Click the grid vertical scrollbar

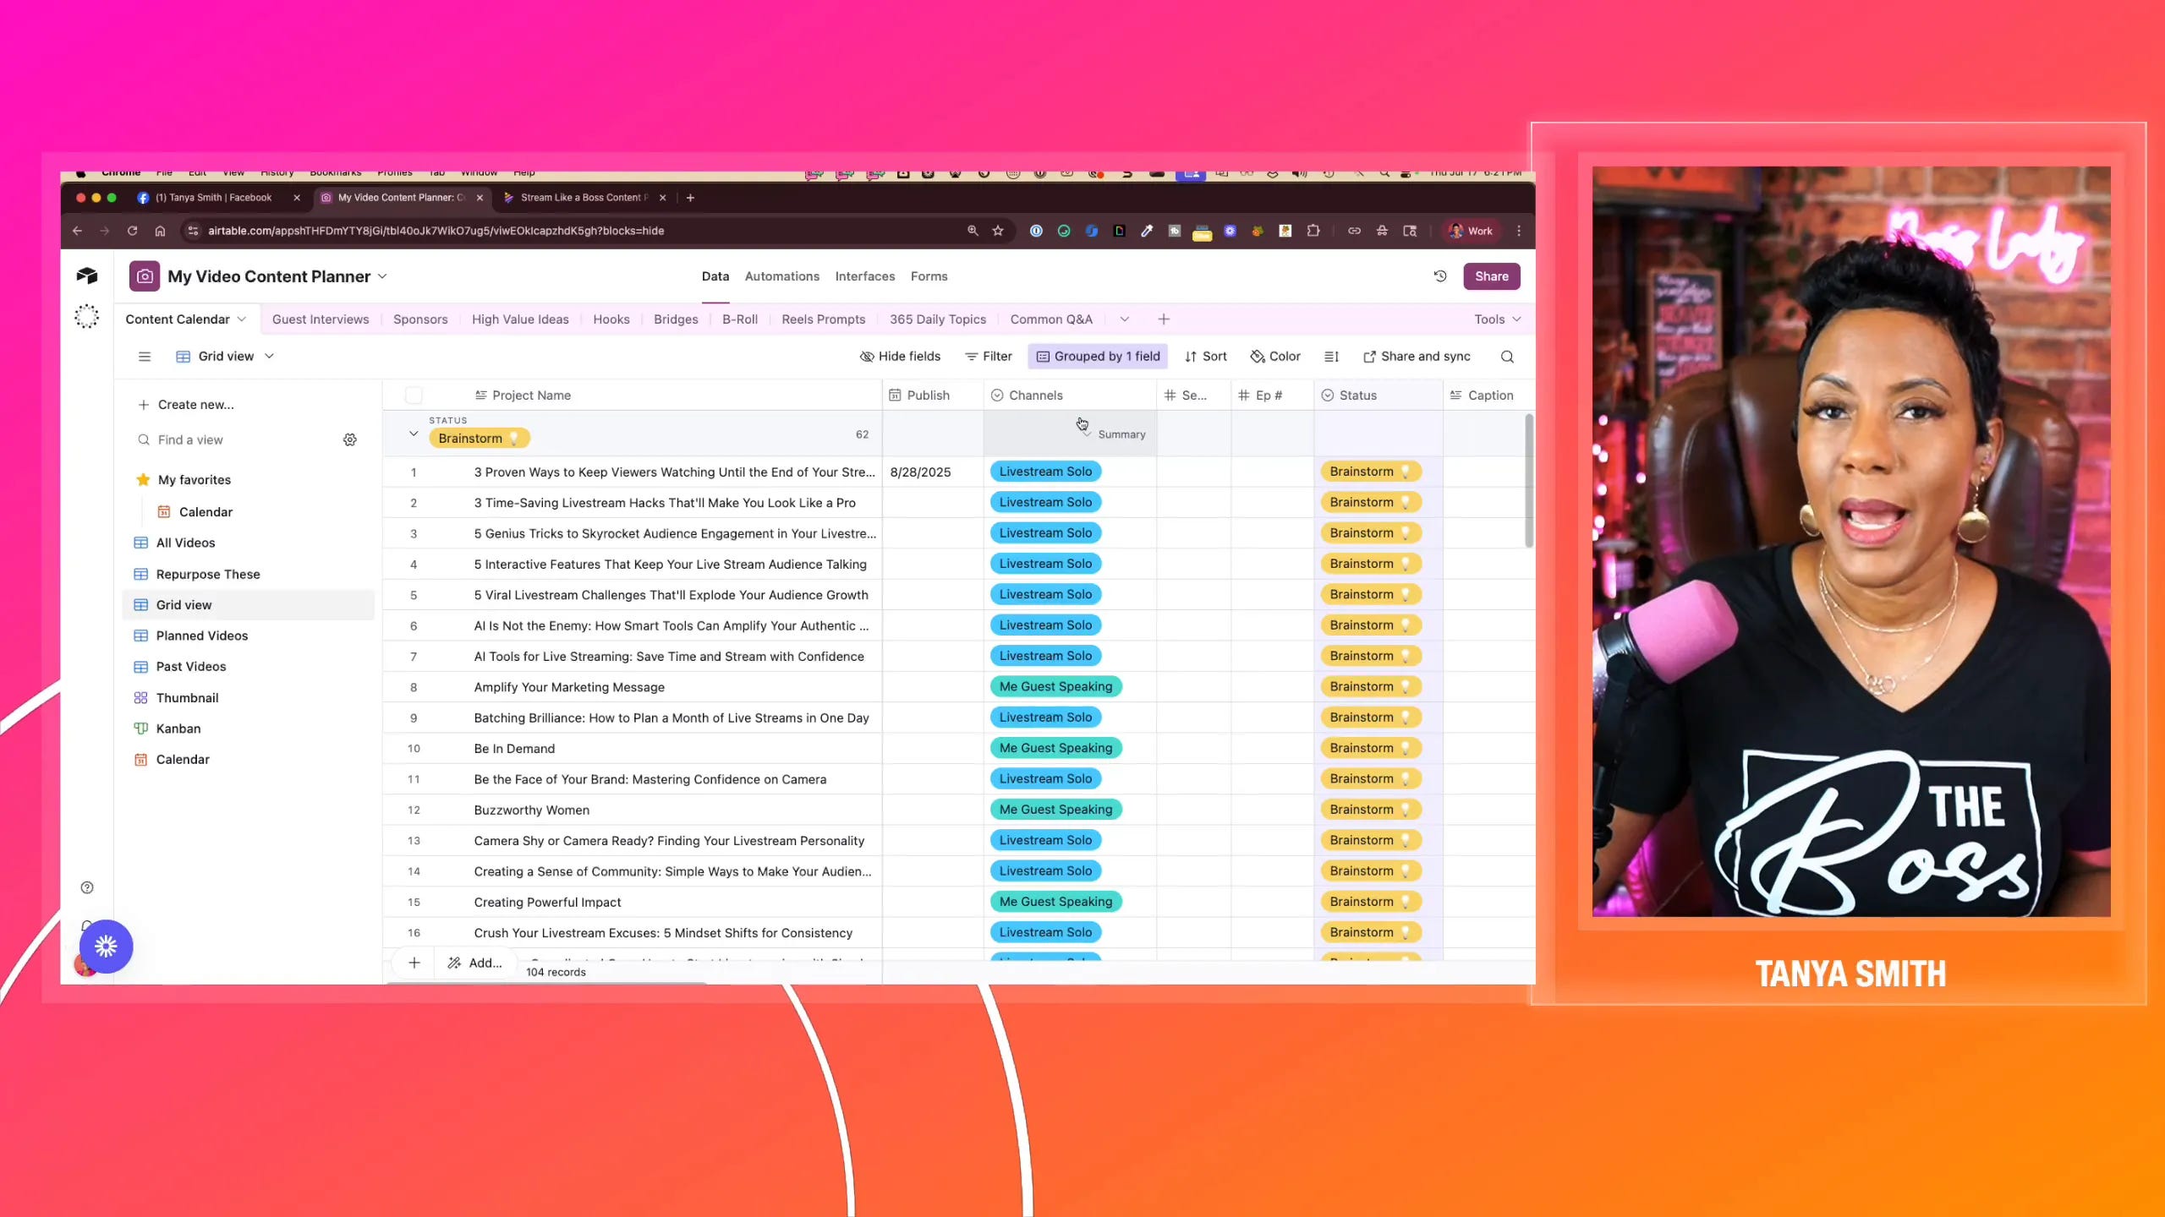click(x=1529, y=482)
